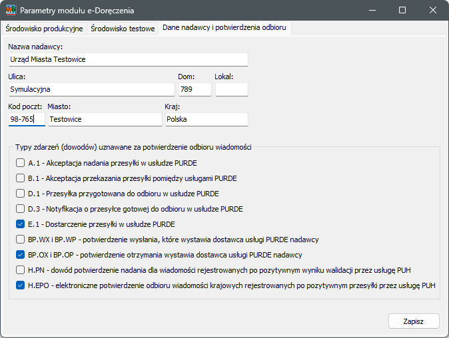Image resolution: width=449 pixels, height=338 pixels.
Task: Select Dane nadawcy i potwierdzenia odbioru tab
Action: [224, 29]
